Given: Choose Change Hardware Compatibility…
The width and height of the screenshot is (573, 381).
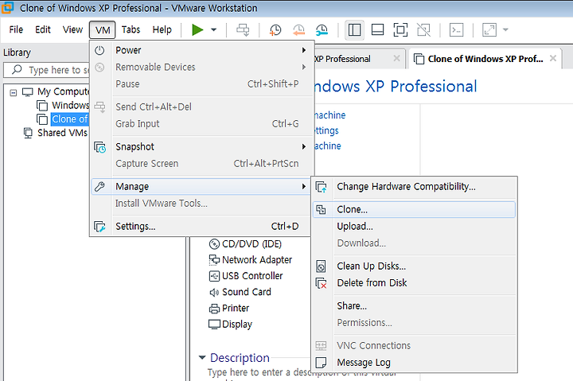Looking at the screenshot, I should (414, 186).
